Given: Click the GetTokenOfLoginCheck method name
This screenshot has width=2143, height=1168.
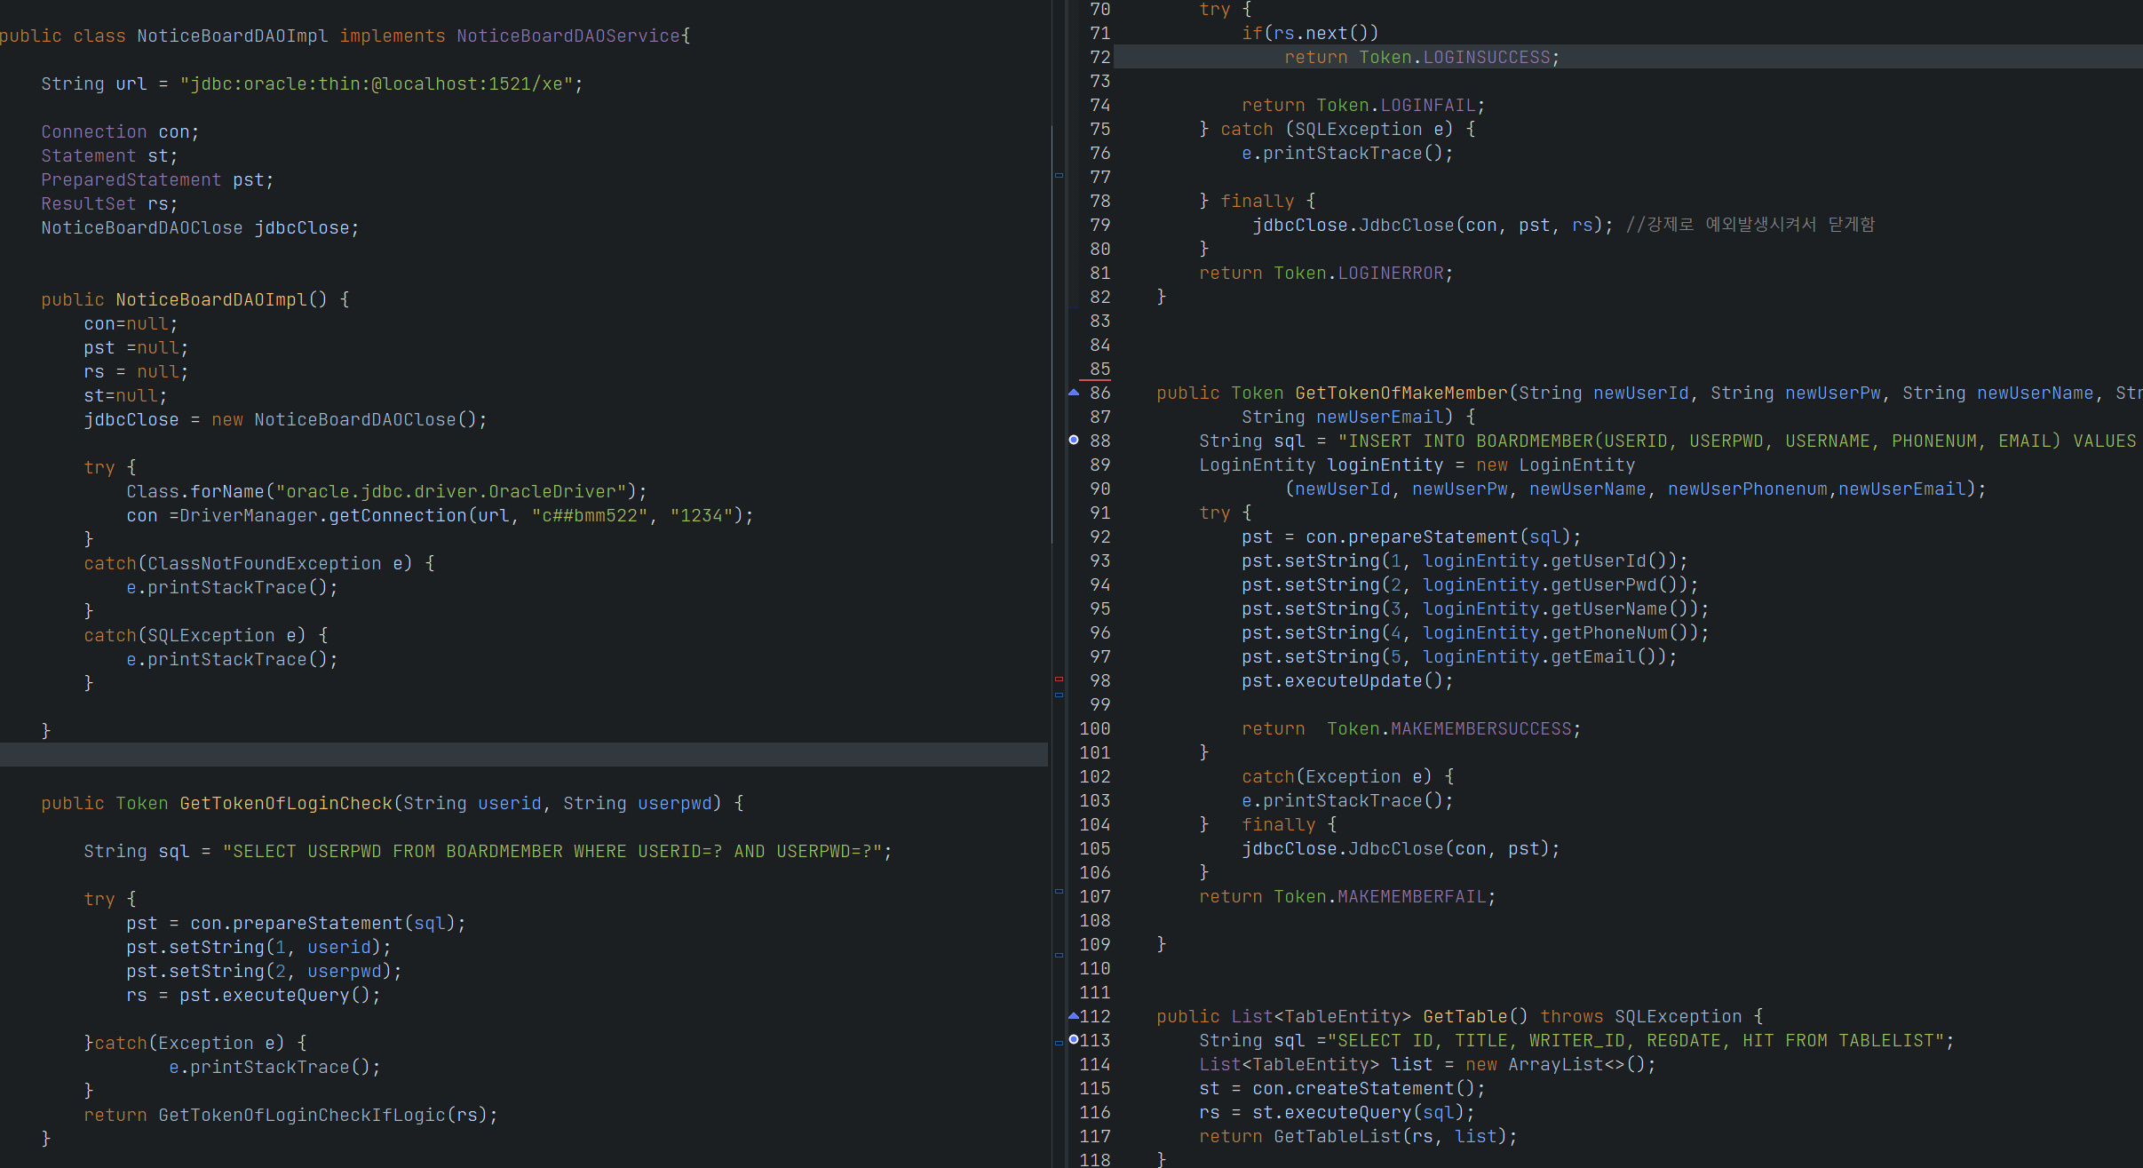Looking at the screenshot, I should pyautogui.click(x=286, y=803).
